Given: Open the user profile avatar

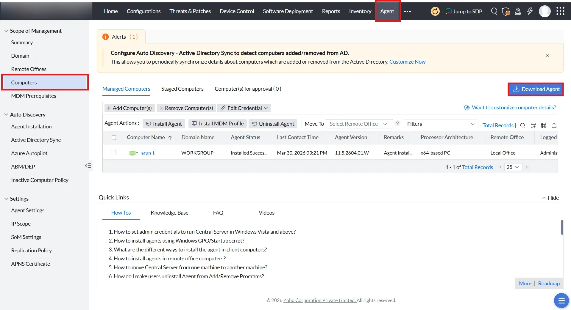Looking at the screenshot, I should click(x=545, y=11).
